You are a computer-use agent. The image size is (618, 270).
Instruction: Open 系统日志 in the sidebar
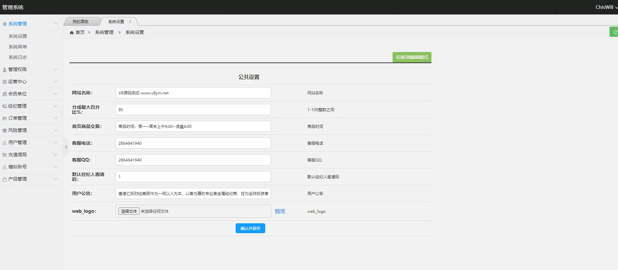18,57
